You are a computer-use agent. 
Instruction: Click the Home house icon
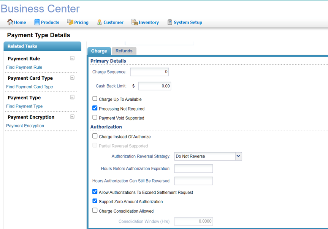[x=10, y=22]
